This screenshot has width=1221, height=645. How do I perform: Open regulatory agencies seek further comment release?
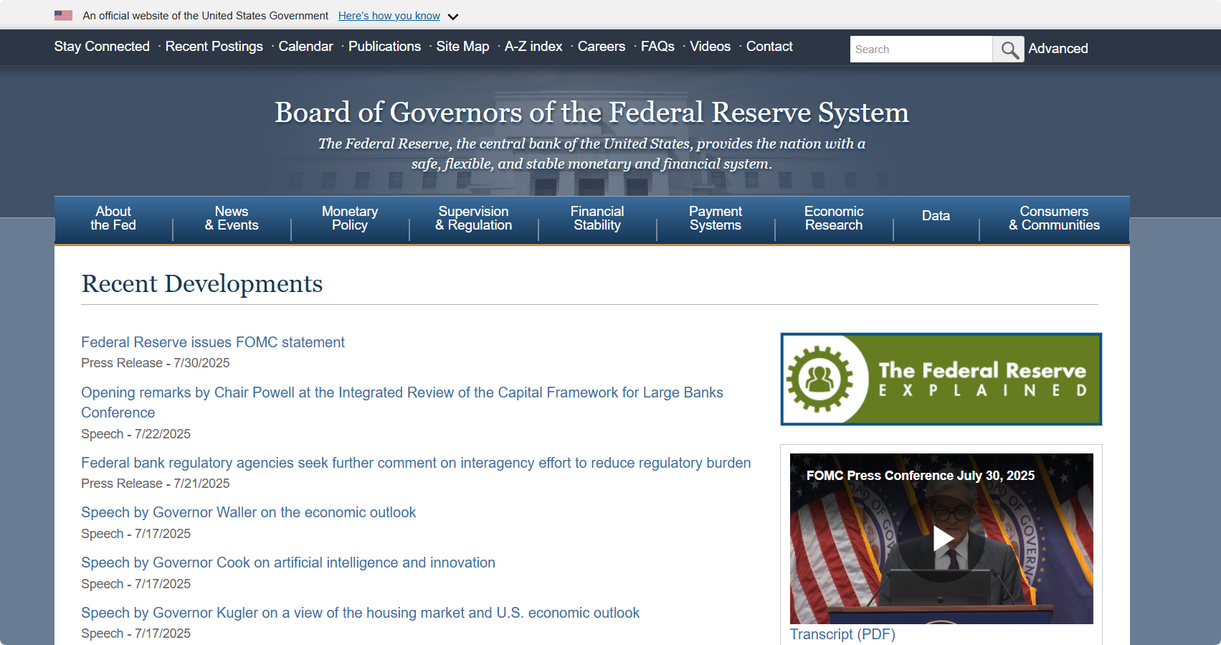point(416,463)
